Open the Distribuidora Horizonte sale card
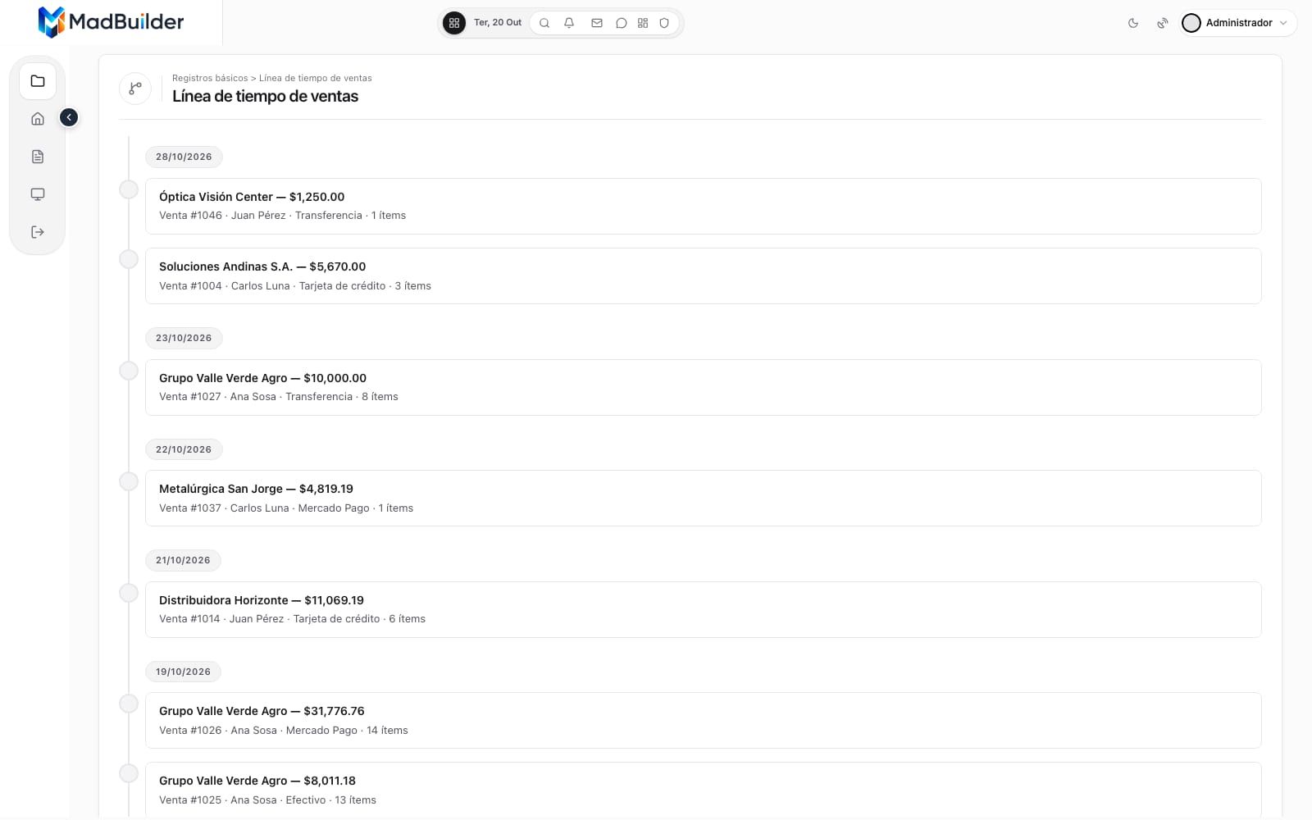The height and width of the screenshot is (820, 1312). tap(703, 609)
